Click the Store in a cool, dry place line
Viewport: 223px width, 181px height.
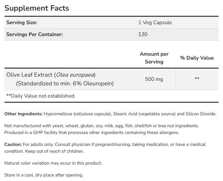[44, 175]
